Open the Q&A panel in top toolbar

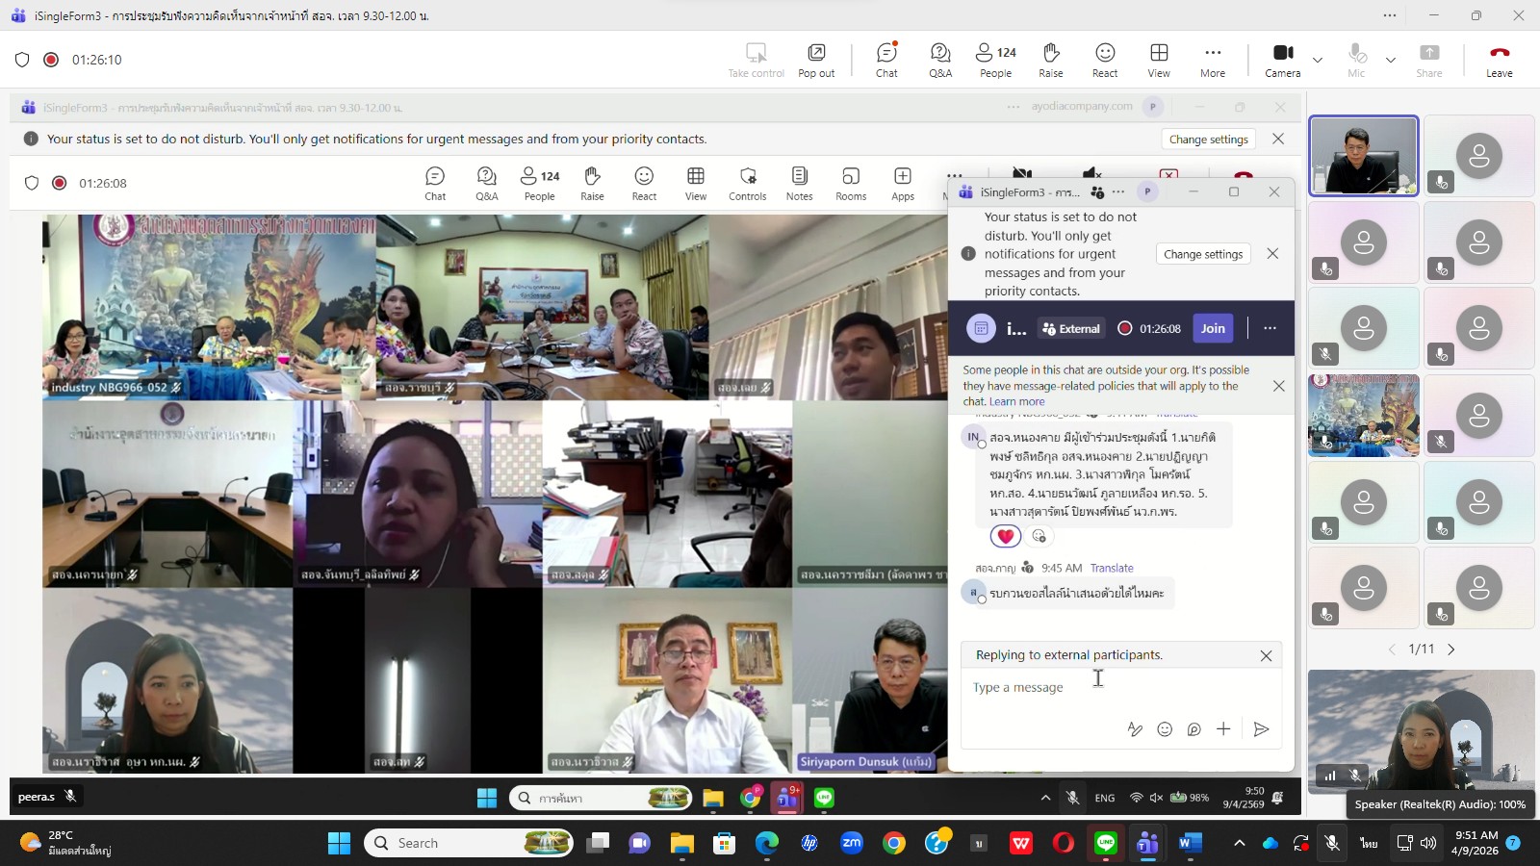pos(940,60)
